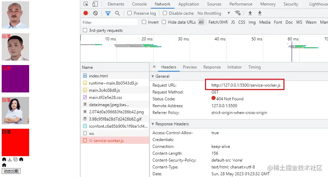Open the Preview tab of the request
Image resolution: width=328 pixels, height=177 pixels.
tap(190, 67)
